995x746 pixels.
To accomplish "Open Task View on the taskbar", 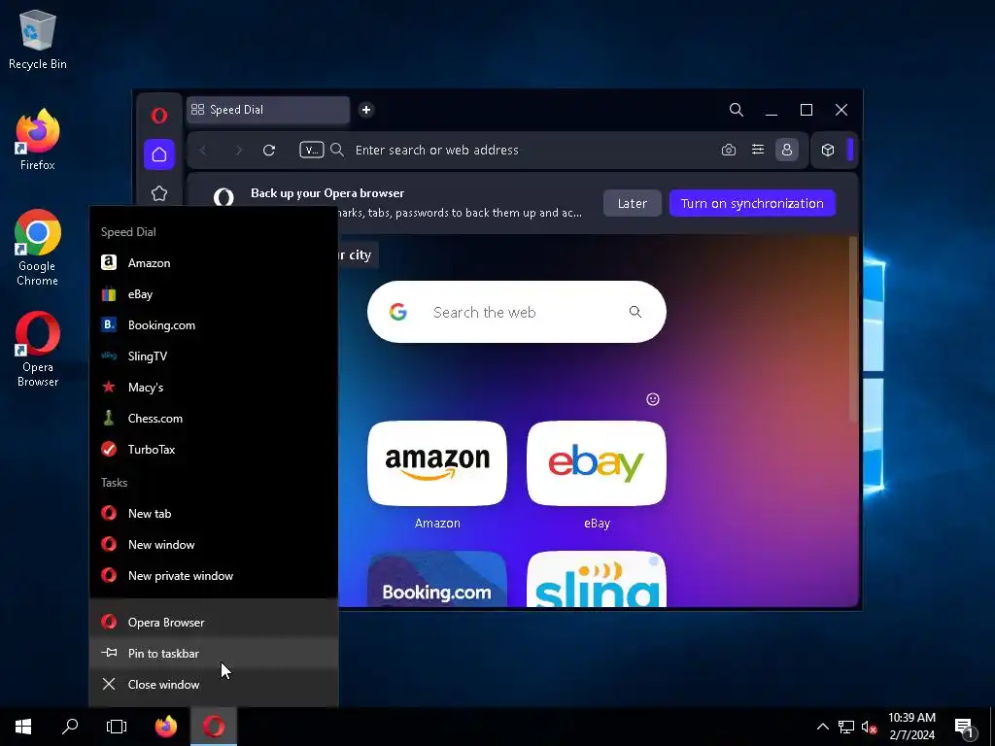I will pos(117,727).
